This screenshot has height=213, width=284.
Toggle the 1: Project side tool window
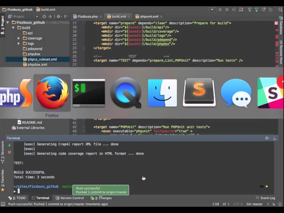point(3,25)
